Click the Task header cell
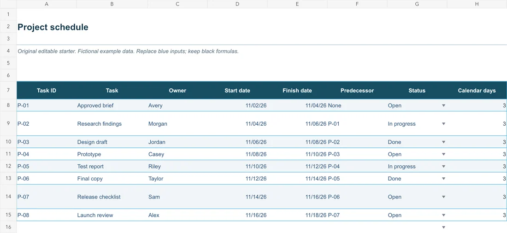Image resolution: width=507 pixels, height=233 pixels. 112,91
